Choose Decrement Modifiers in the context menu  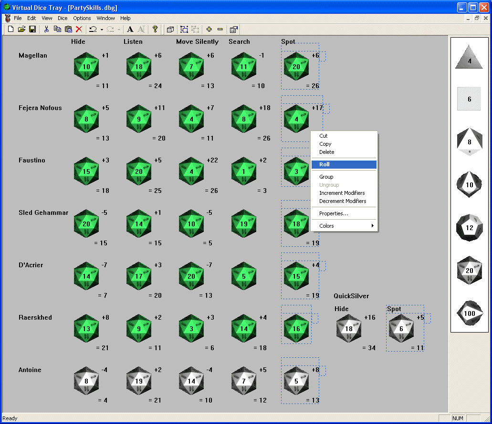tap(344, 201)
